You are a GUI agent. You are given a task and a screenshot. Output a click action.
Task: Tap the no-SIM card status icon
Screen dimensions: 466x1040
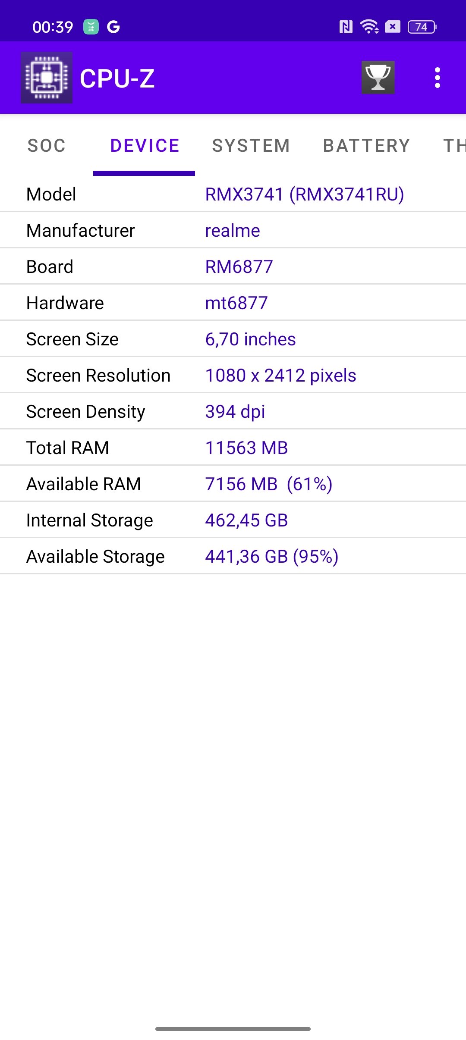[x=393, y=27]
